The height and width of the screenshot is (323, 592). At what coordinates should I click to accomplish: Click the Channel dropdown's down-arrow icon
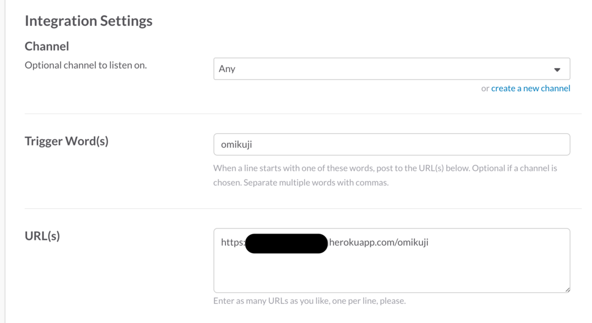[x=557, y=69]
